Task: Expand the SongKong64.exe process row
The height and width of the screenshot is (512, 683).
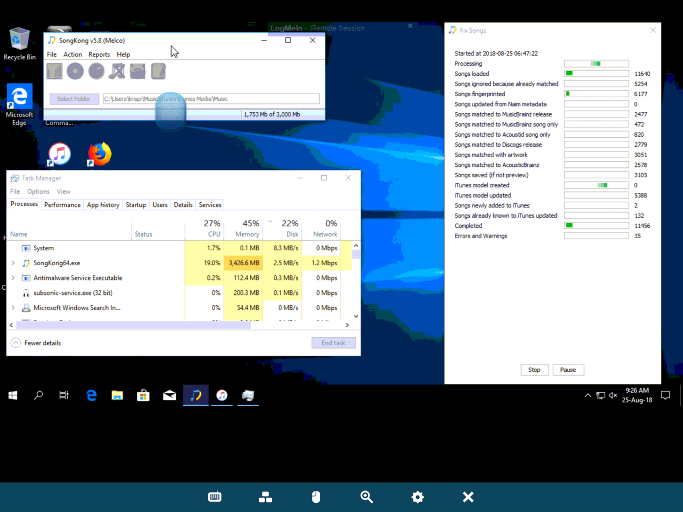Action: pos(13,263)
